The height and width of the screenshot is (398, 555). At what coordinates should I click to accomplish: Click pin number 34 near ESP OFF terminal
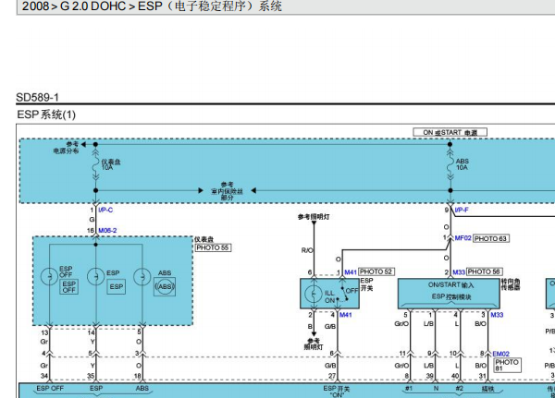(44, 376)
